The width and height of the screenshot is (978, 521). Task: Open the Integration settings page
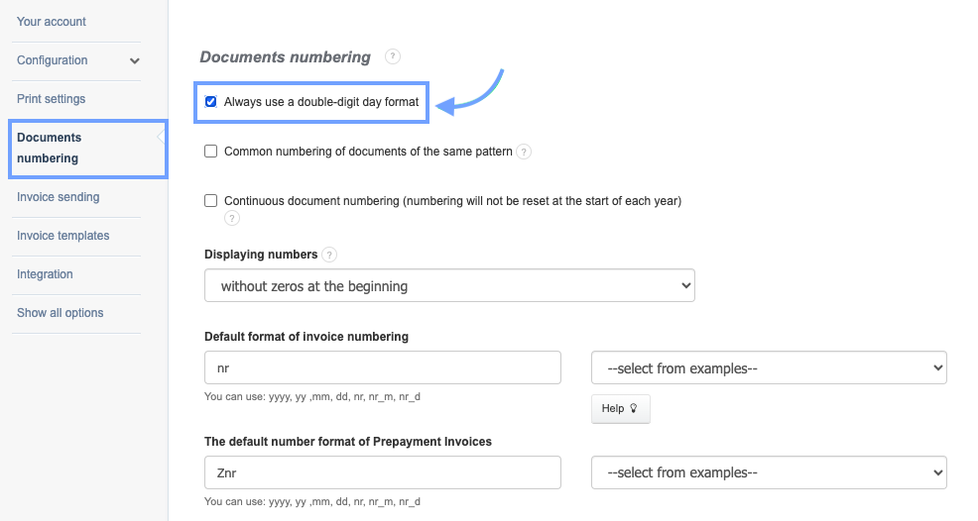click(45, 274)
